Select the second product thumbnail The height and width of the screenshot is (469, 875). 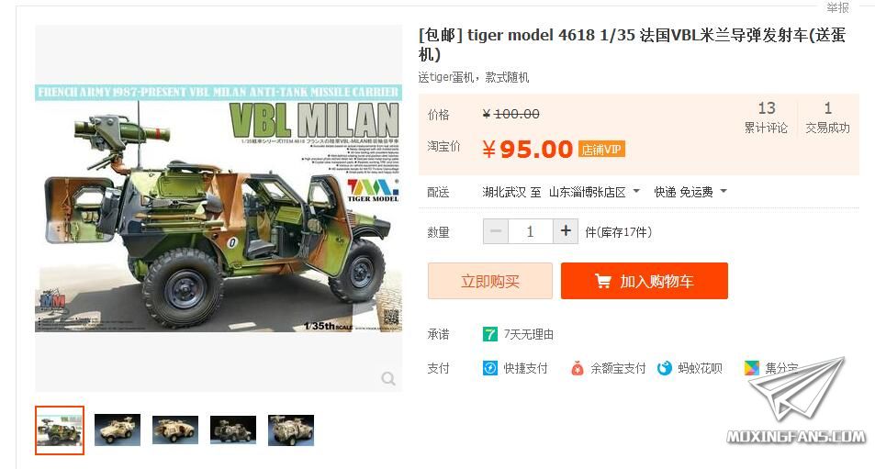pos(118,430)
